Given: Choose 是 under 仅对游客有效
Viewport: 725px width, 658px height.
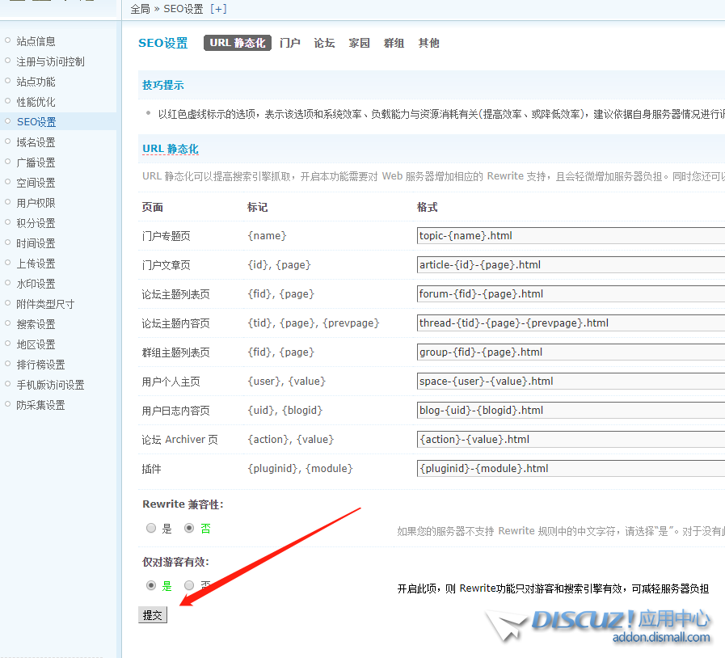Looking at the screenshot, I should pyautogui.click(x=151, y=586).
